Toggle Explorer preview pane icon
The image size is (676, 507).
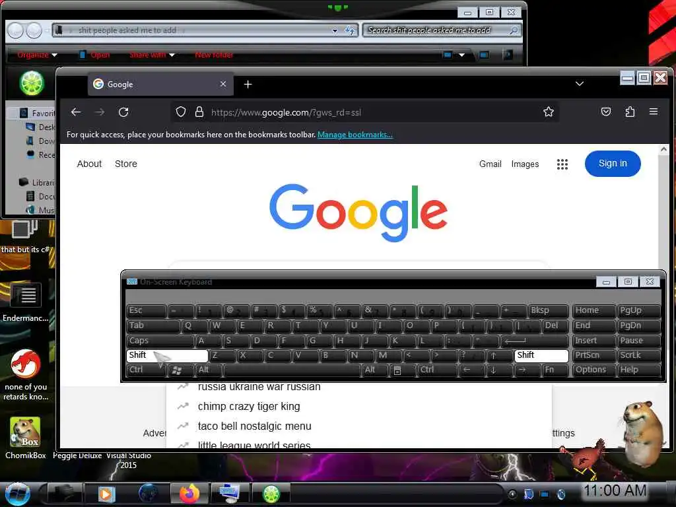[484, 55]
